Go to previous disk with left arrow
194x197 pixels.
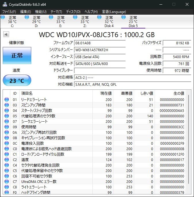tap(6, 34)
